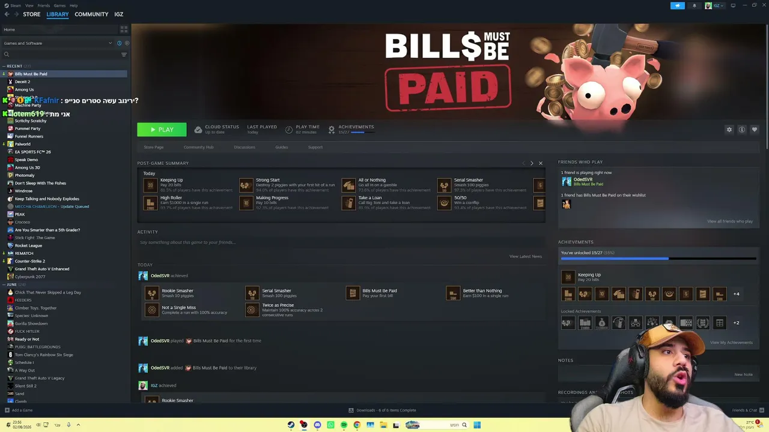
Task: Go back using the Steam back arrow
Action: click(7, 14)
